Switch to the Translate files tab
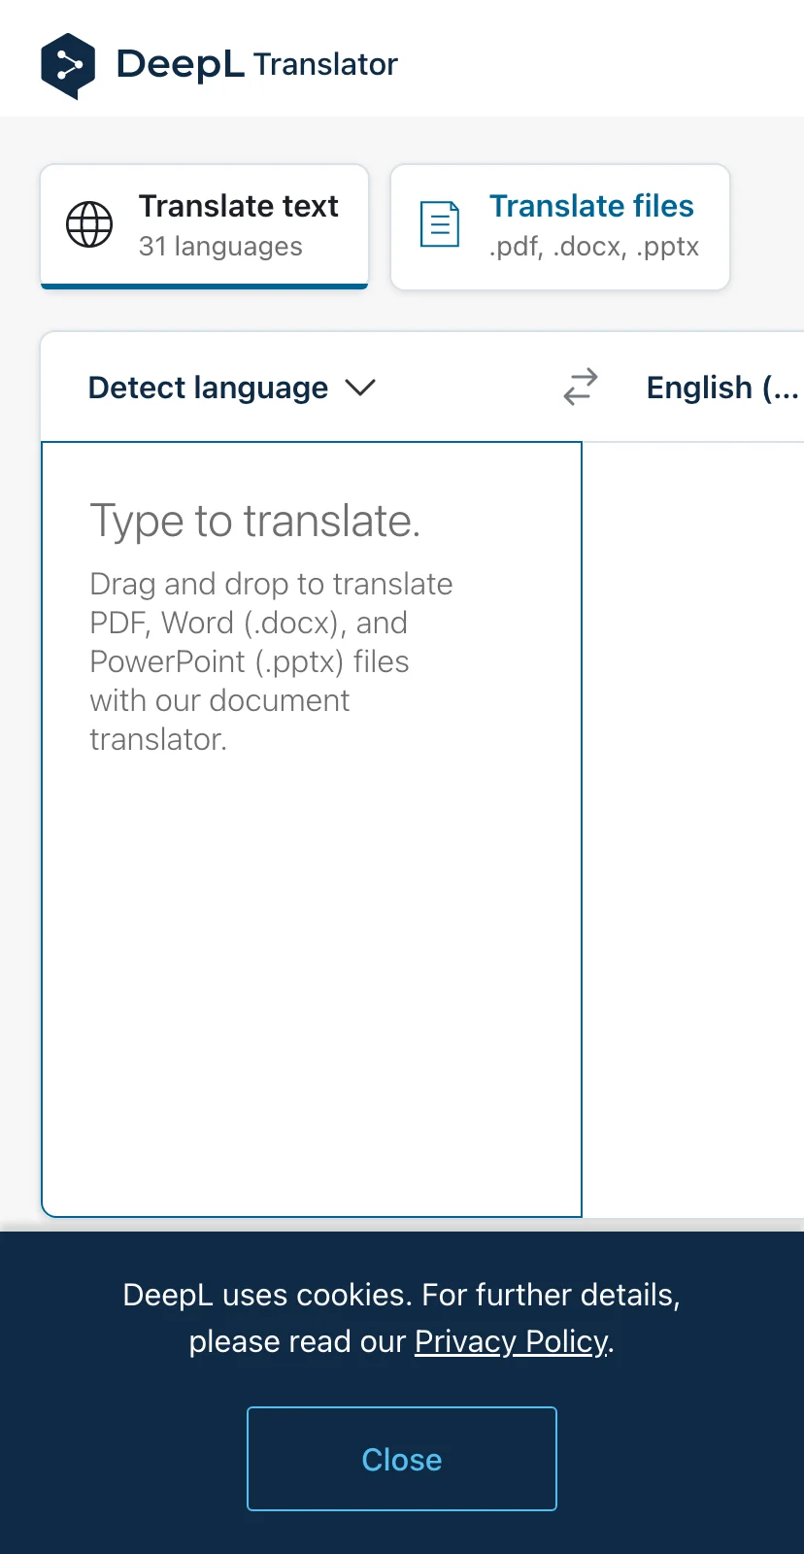804x1554 pixels. pyautogui.click(x=559, y=226)
